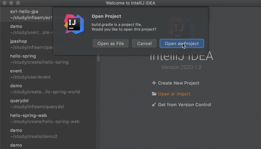Click the Version 2020.1.2 label
The height and width of the screenshot is (149, 261).
[x=181, y=67]
